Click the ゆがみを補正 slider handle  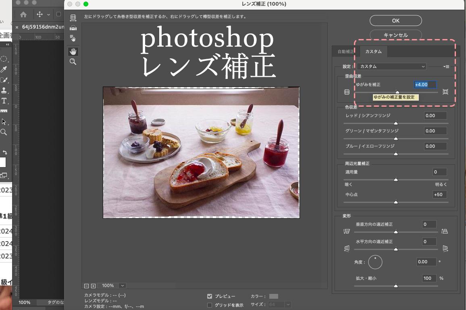point(397,92)
